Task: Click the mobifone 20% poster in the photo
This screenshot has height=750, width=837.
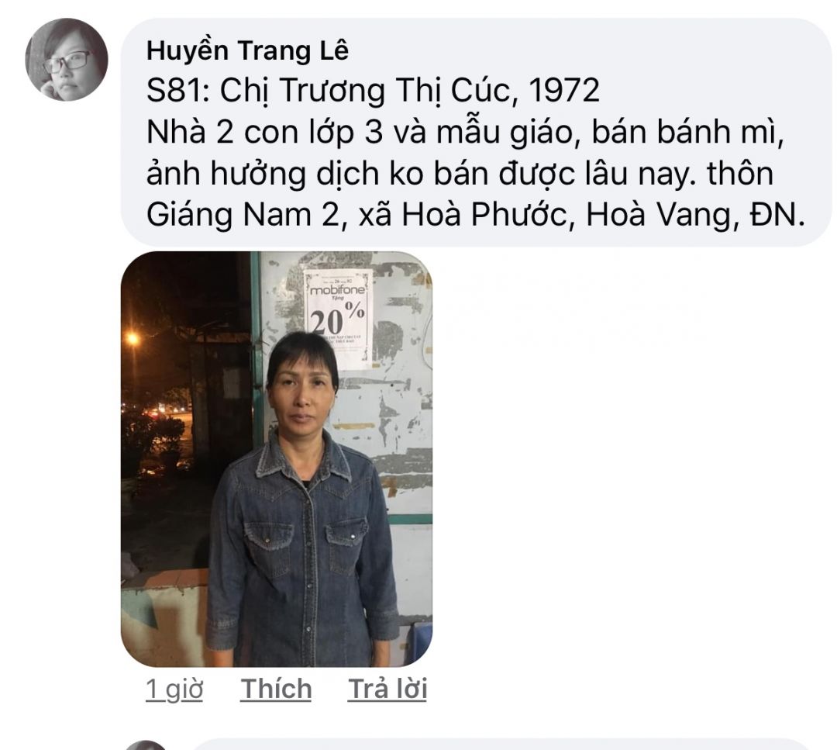Action: click(x=339, y=318)
